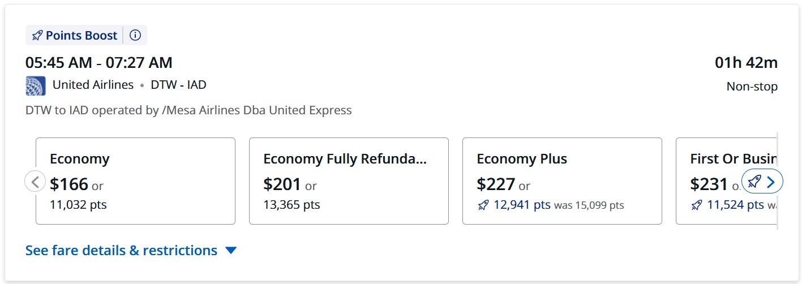
Task: Click the DTW - IAD route text
Action: (178, 85)
